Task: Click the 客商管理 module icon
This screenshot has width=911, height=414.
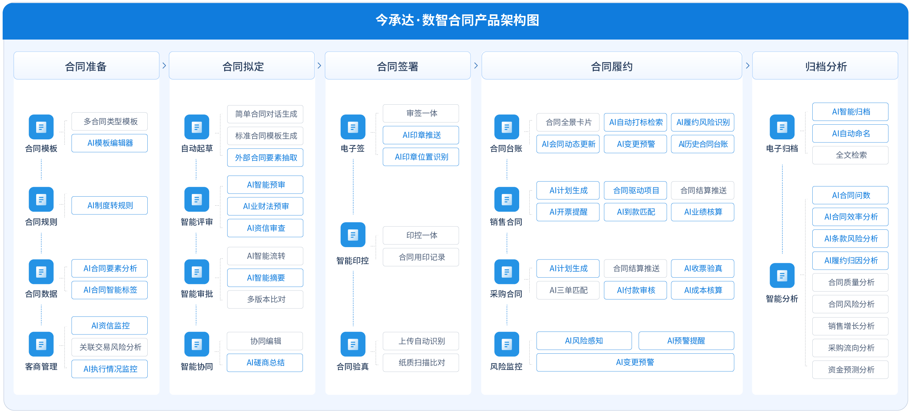Action: (41, 344)
